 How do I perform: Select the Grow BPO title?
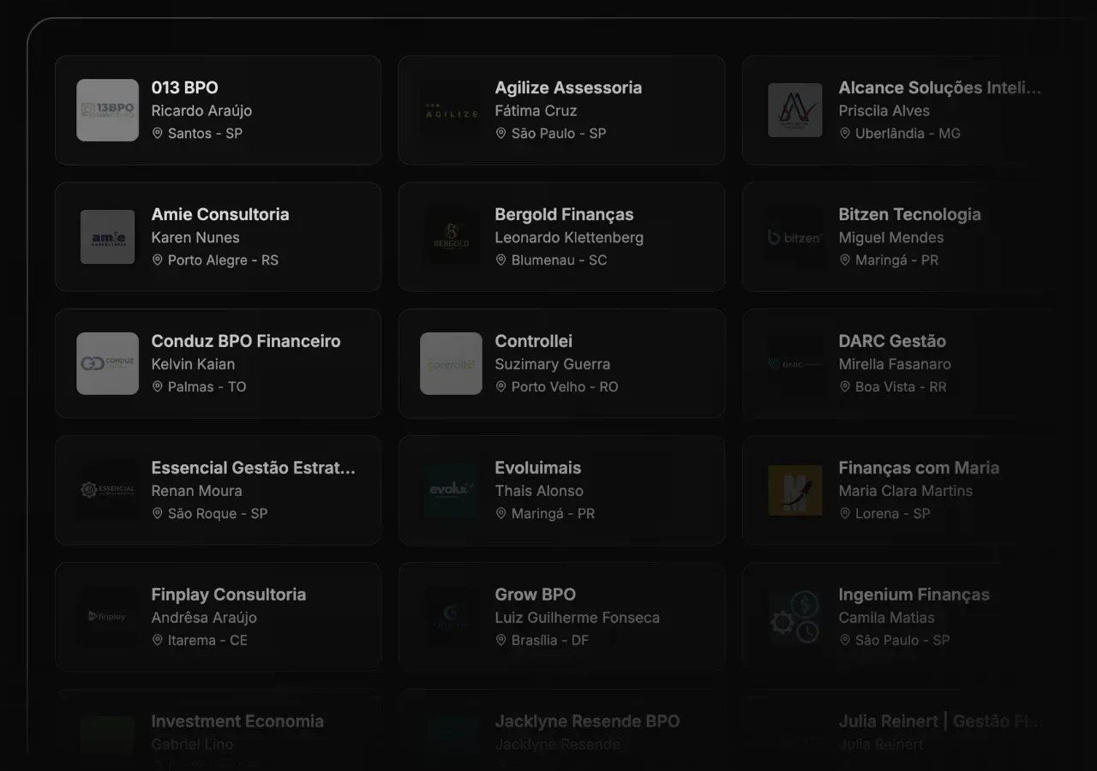pos(536,595)
